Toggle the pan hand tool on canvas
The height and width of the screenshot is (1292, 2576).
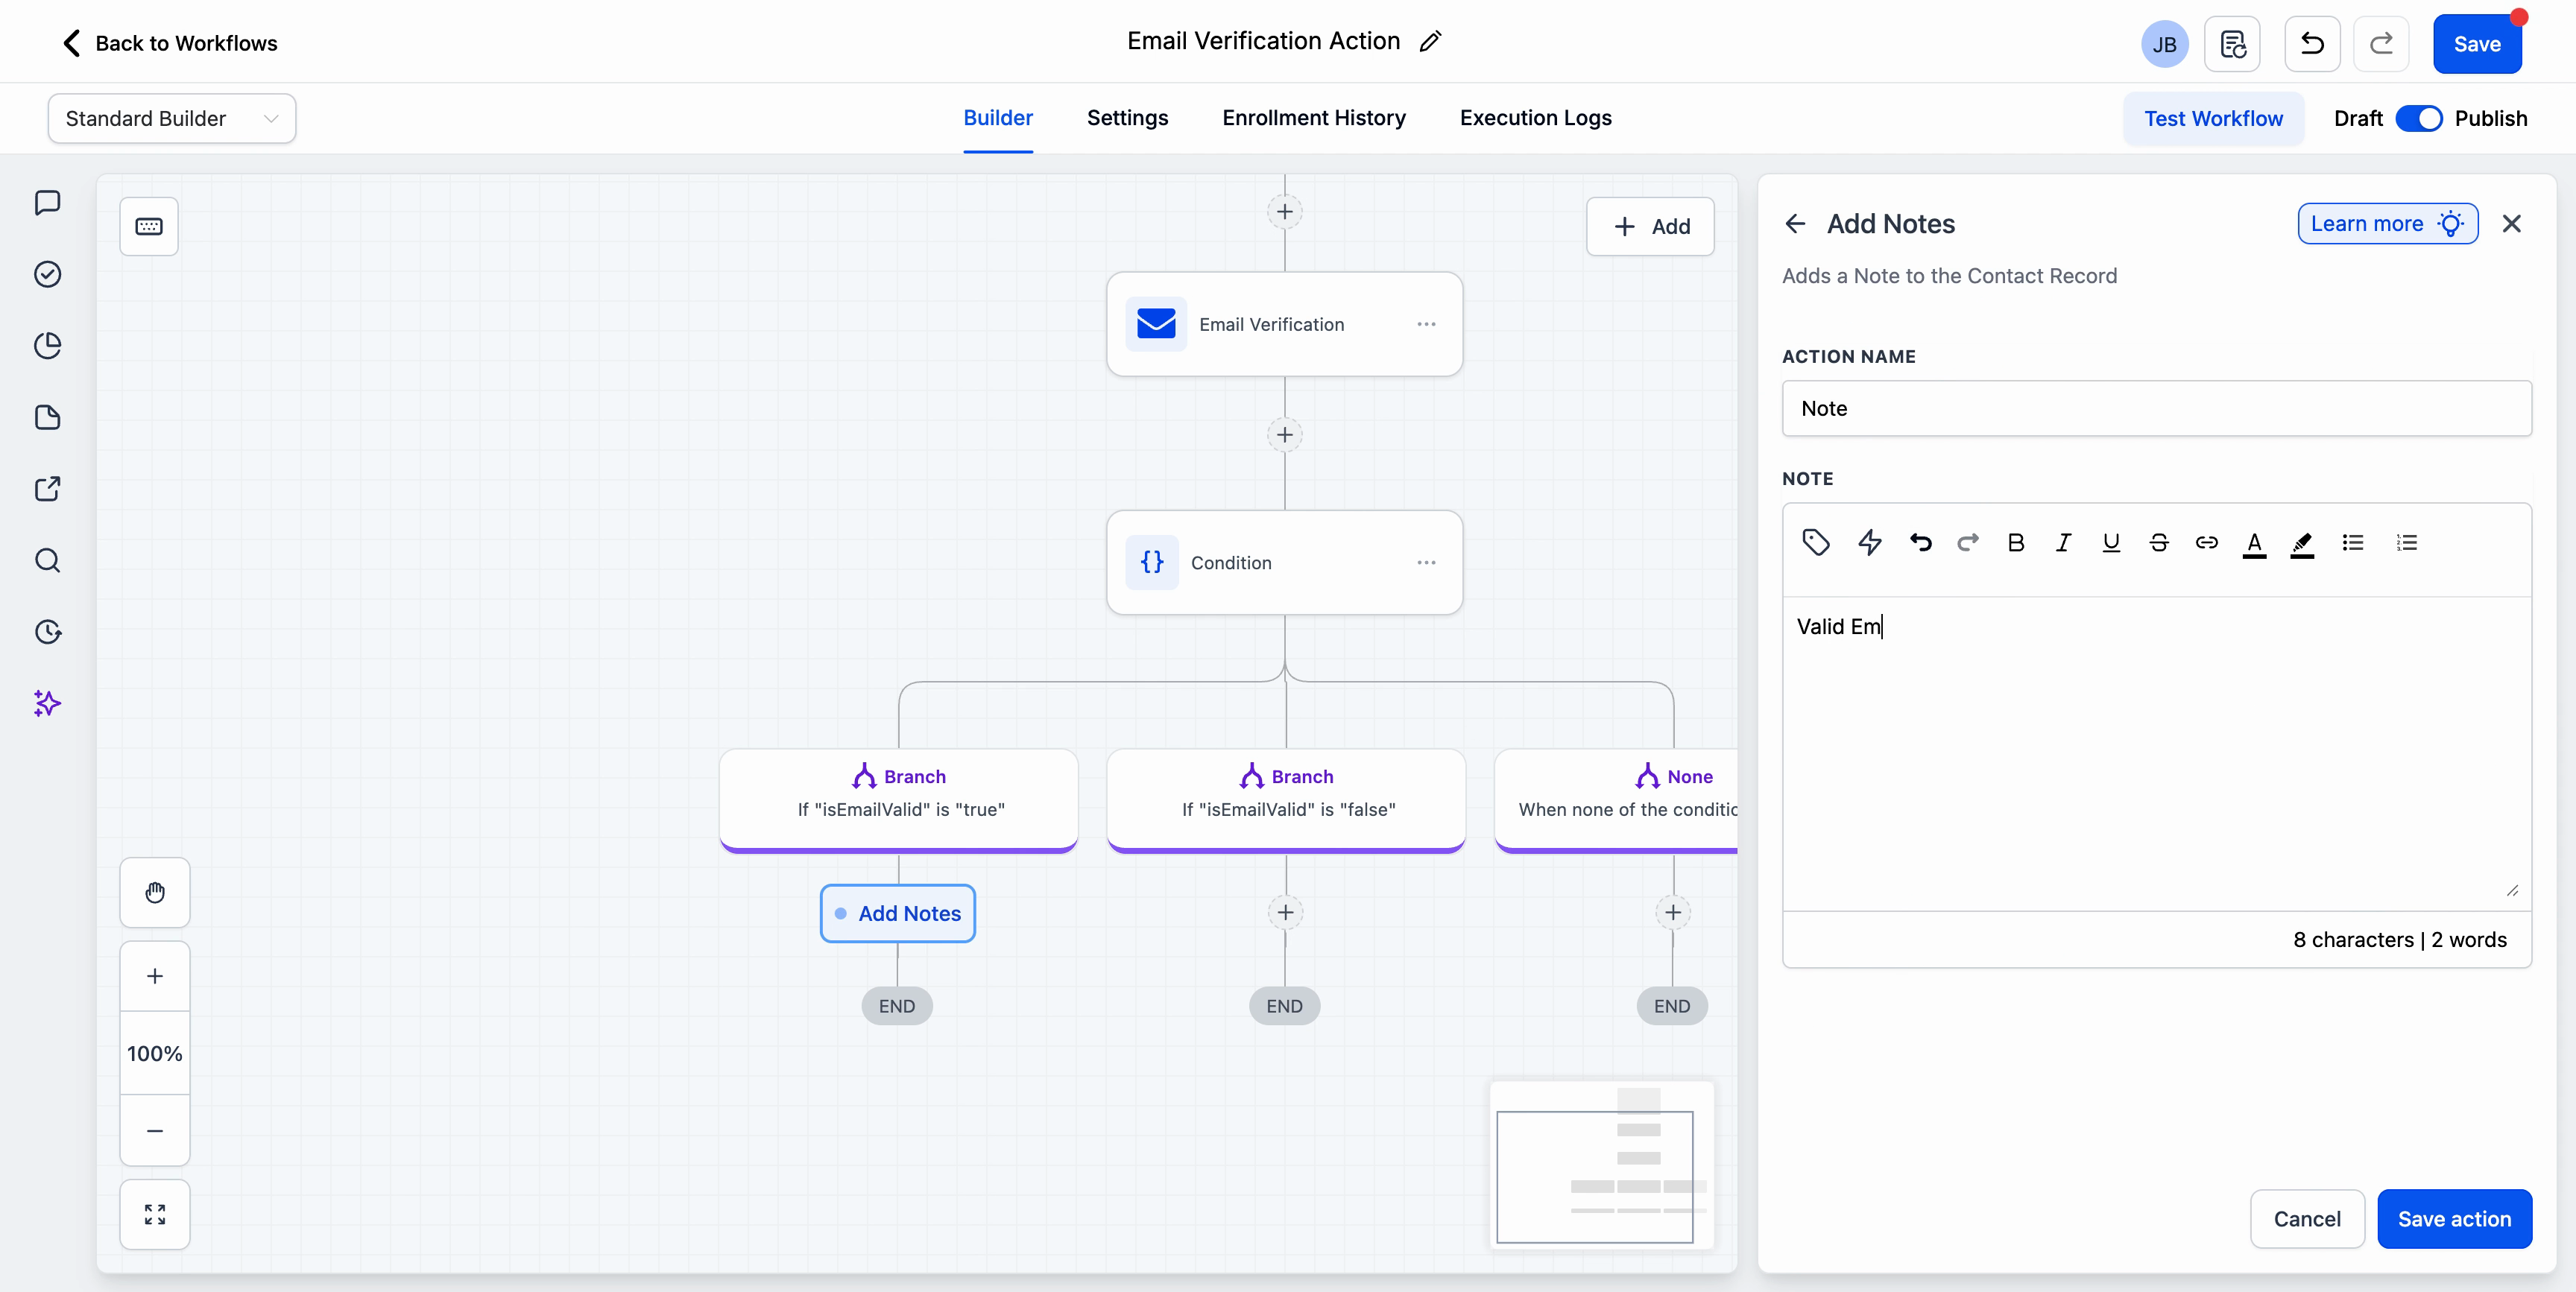(154, 892)
